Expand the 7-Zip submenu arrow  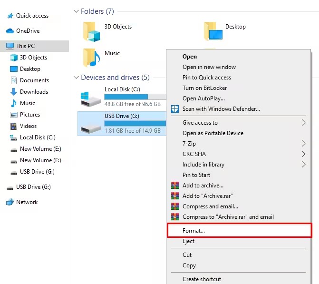[x=304, y=144]
